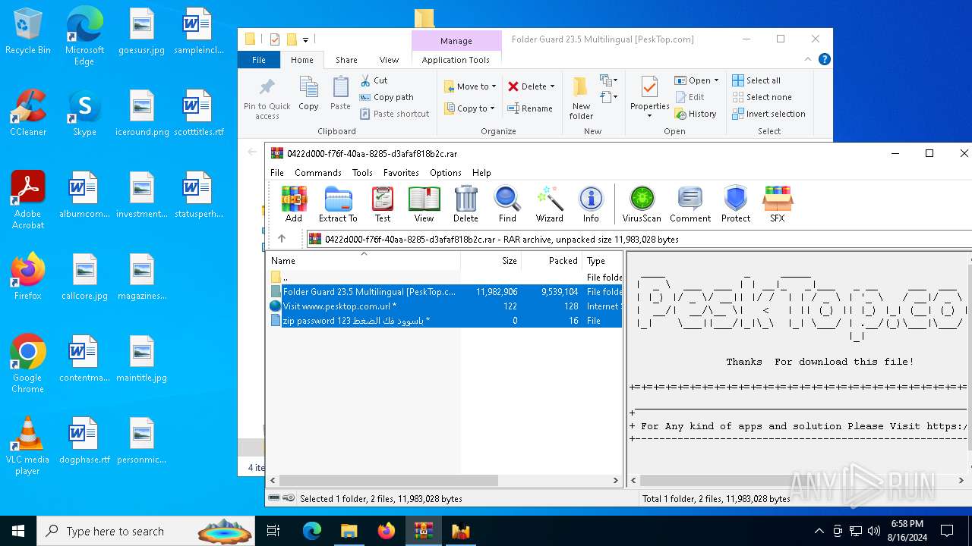
Task: Open the Windows Start menu
Action: coord(18,531)
